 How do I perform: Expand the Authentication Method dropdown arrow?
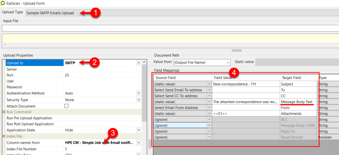(138, 93)
